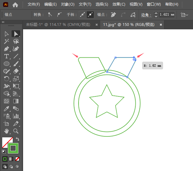This screenshot has height=171, width=193.
Task: Swap fill and stroke colors
Action: (18, 139)
